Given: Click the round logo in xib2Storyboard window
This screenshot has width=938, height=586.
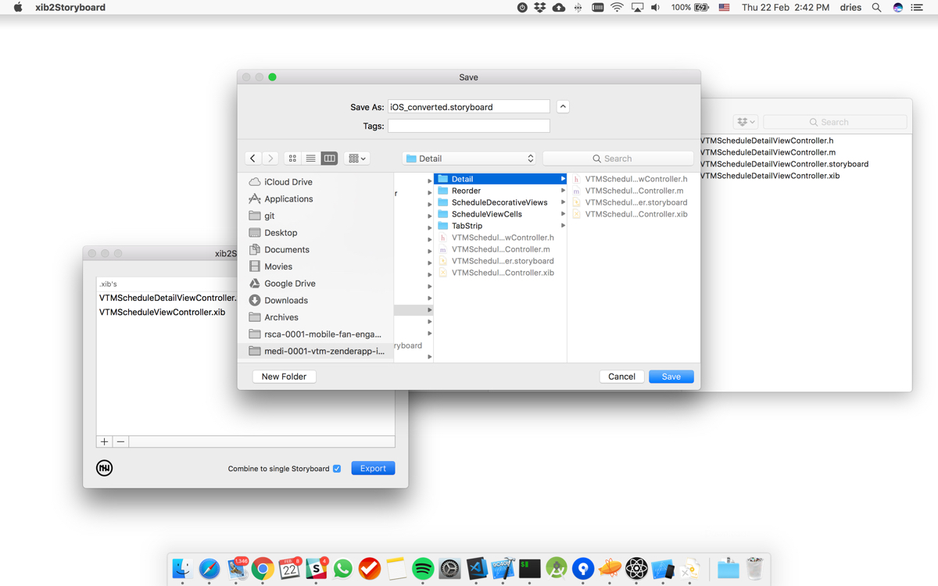Looking at the screenshot, I should 104,468.
